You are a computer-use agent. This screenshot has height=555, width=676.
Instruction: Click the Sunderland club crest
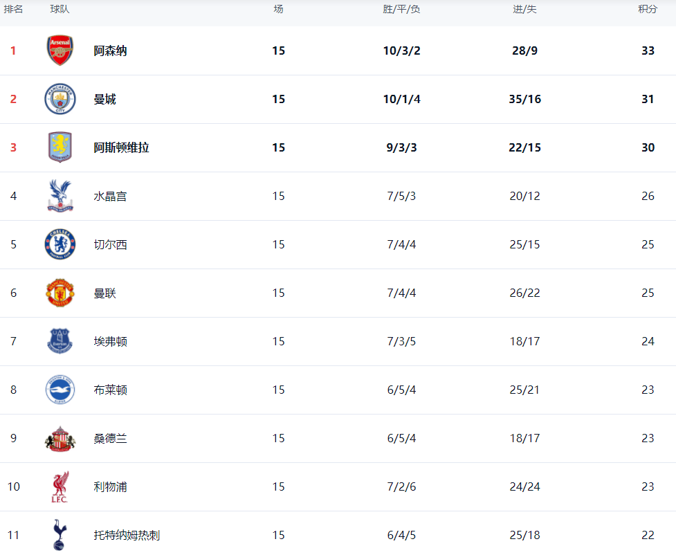pos(60,439)
